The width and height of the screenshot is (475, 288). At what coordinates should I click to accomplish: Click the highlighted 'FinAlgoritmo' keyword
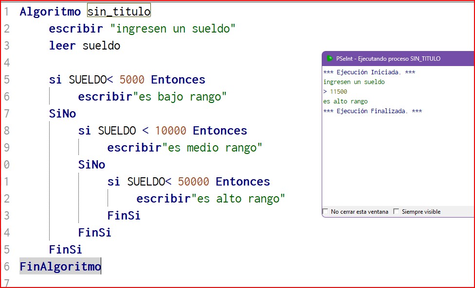[x=60, y=267]
